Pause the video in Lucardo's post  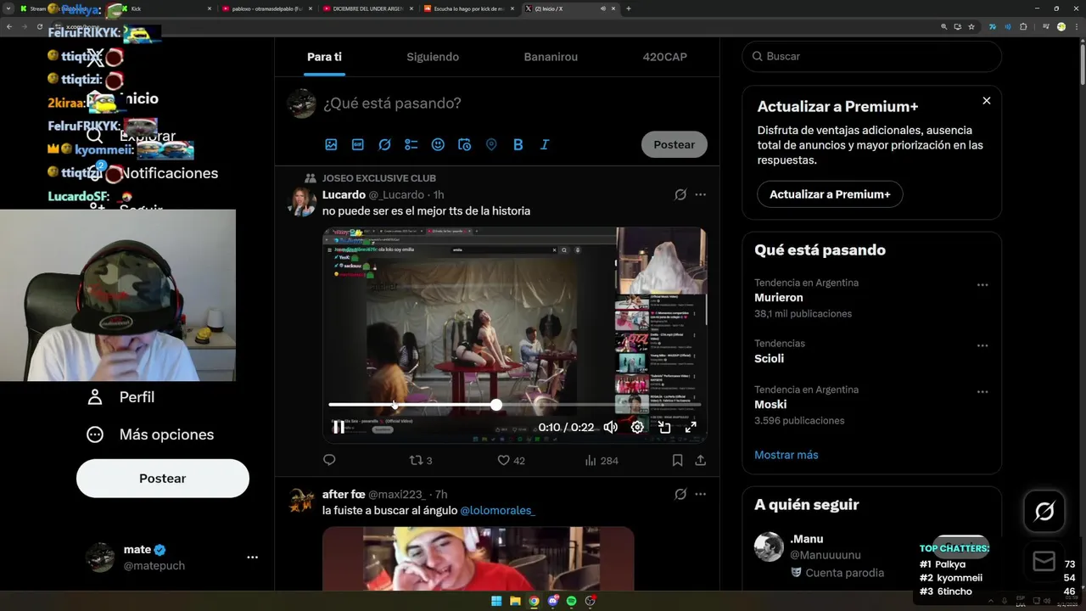point(339,427)
